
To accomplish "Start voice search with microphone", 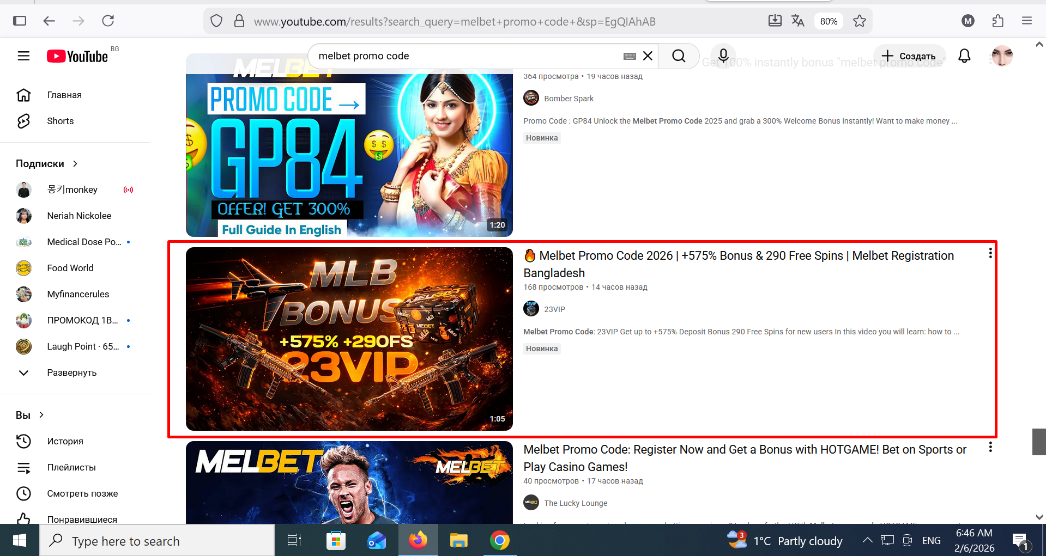I will tap(723, 56).
